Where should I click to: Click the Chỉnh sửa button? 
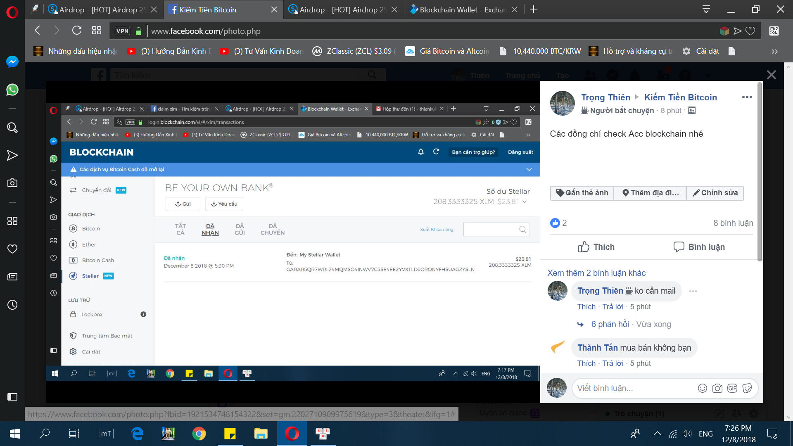715,193
